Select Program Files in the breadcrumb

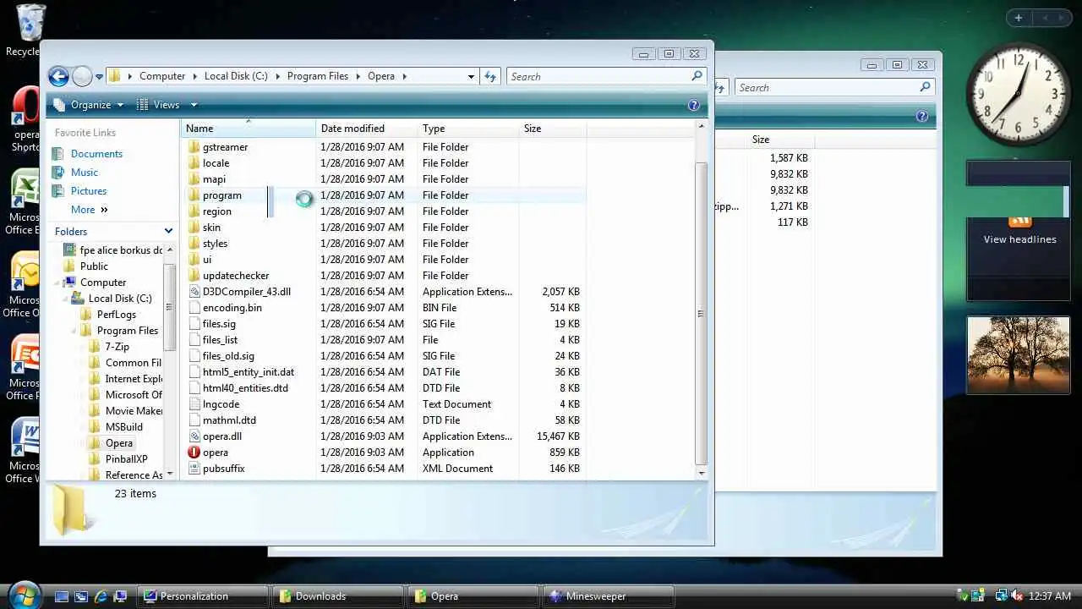click(318, 76)
